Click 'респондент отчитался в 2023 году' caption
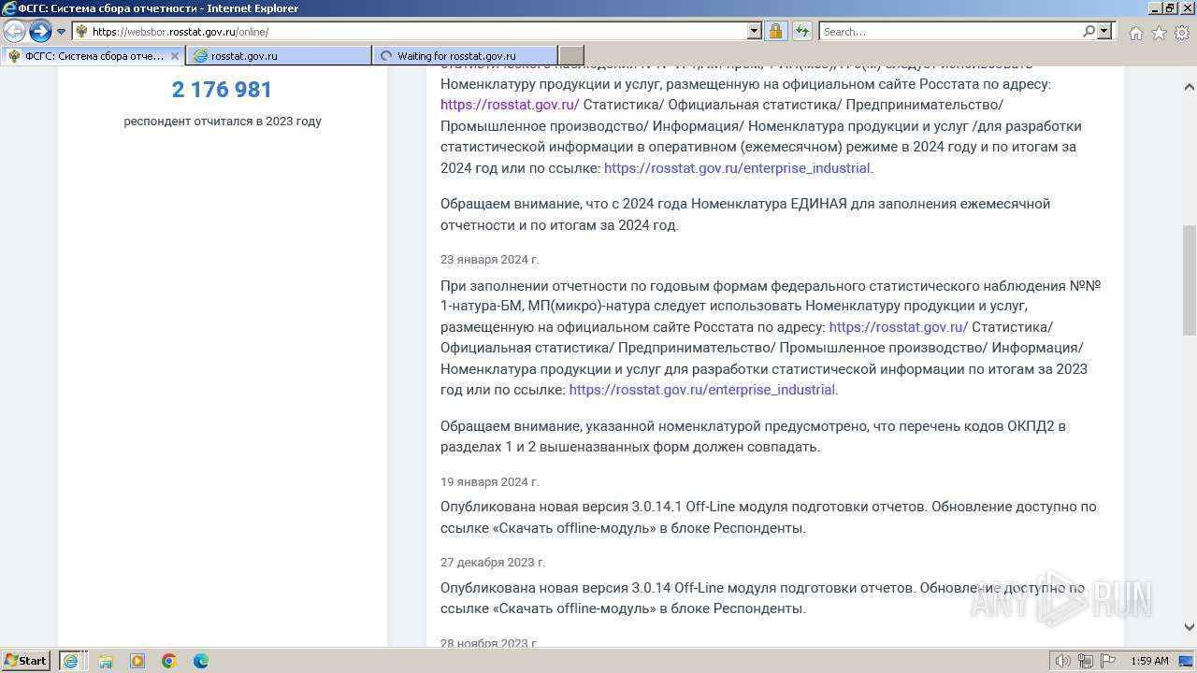 click(223, 122)
